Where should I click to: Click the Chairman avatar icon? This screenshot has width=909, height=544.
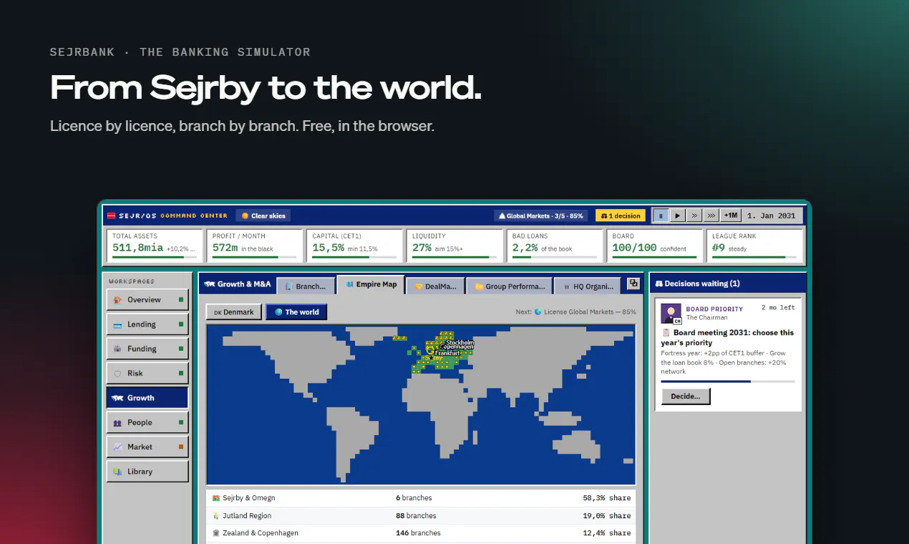(x=671, y=314)
